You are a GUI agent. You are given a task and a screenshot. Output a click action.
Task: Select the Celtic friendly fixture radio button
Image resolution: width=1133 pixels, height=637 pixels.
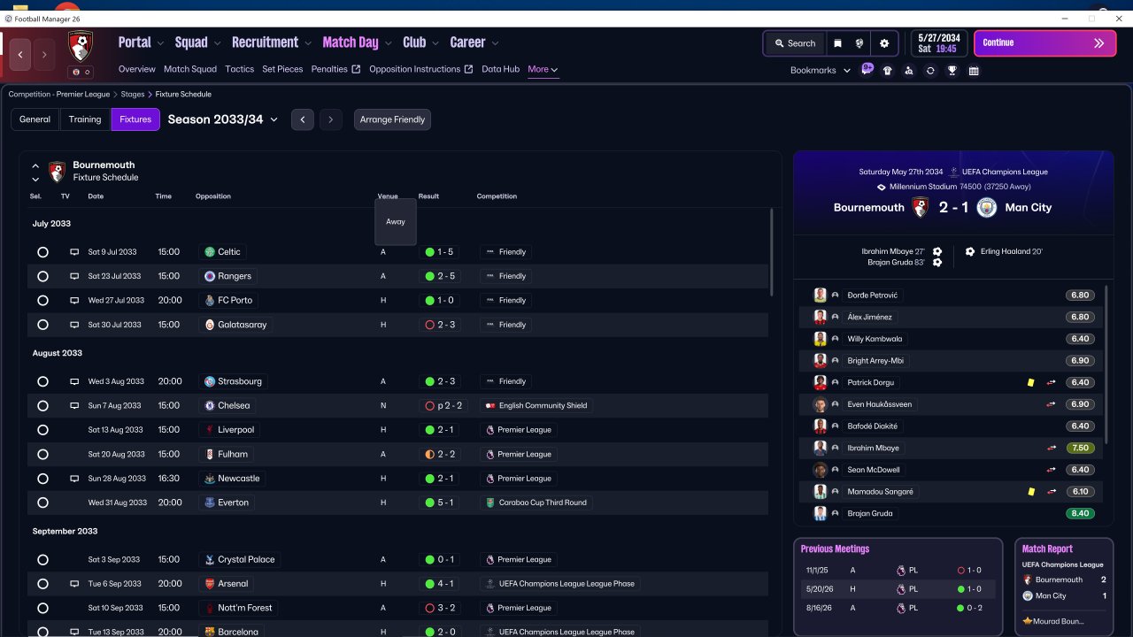(42, 252)
